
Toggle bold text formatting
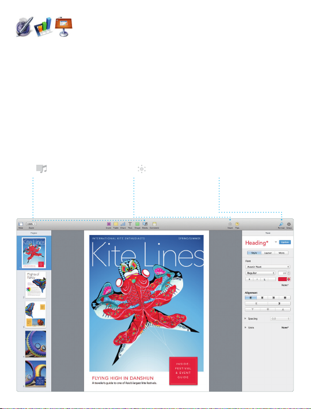tap(249, 279)
